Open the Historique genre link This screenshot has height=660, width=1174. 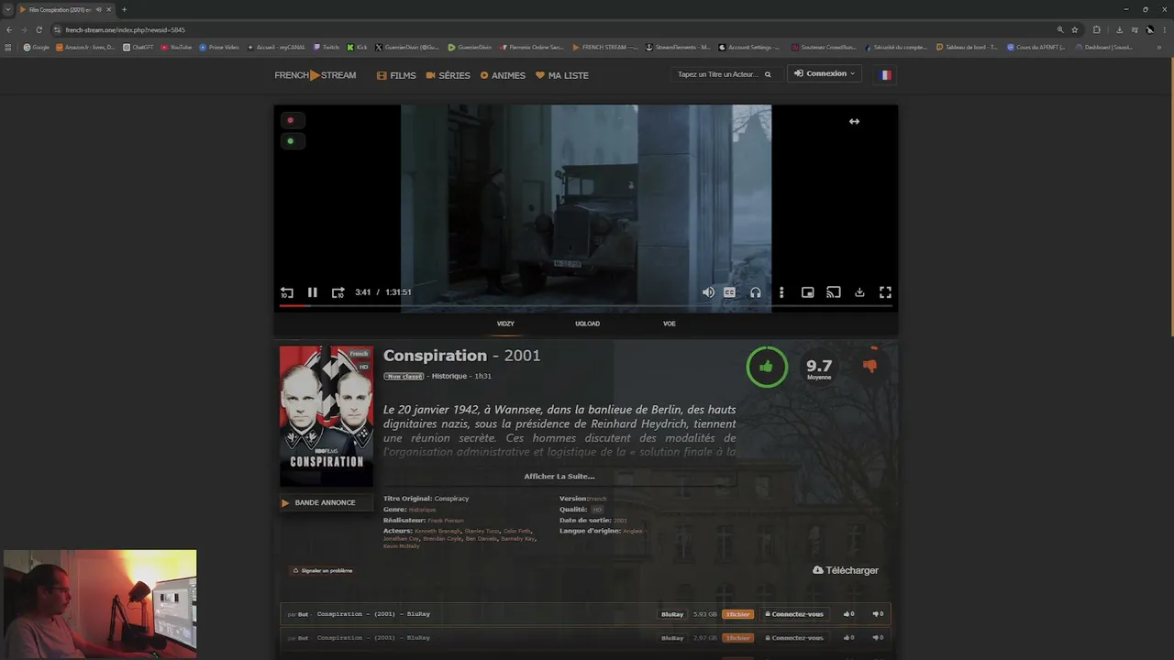click(x=423, y=510)
